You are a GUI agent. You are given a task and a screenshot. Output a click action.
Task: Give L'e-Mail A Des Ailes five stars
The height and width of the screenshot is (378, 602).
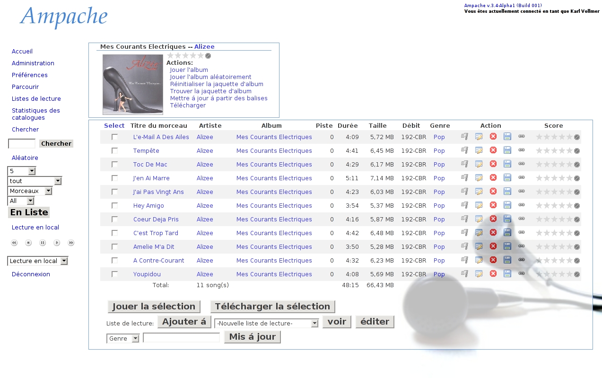tap(569, 137)
